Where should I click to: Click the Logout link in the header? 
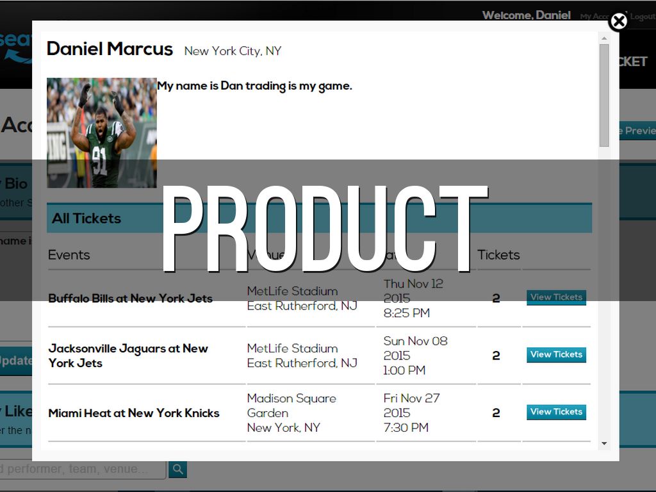[x=643, y=17]
